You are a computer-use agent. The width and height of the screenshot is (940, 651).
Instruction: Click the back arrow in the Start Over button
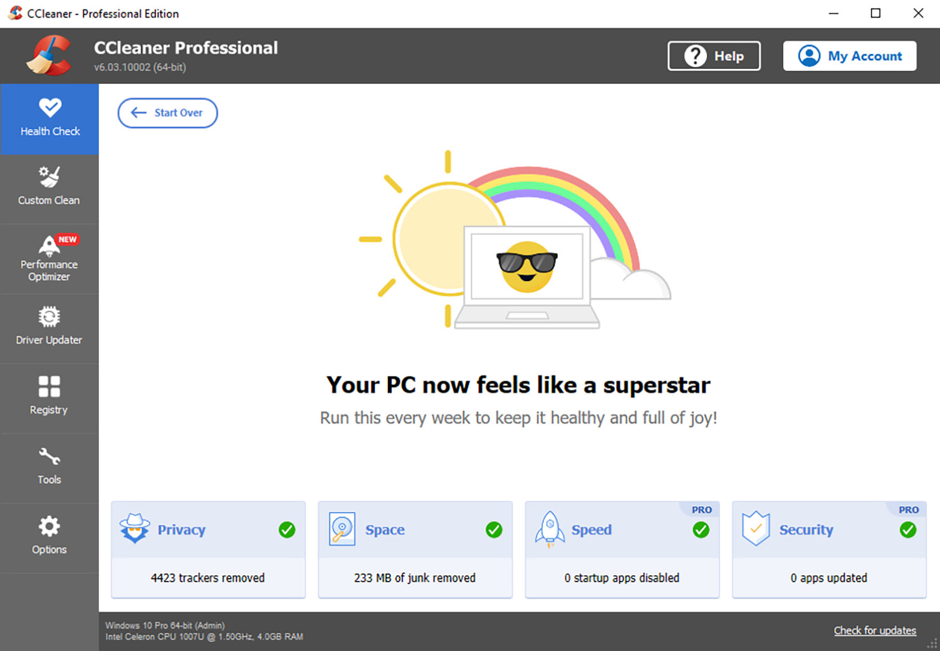coord(138,113)
